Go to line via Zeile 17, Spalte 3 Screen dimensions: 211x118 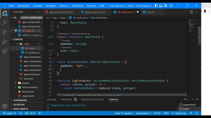[x=124, y=113]
